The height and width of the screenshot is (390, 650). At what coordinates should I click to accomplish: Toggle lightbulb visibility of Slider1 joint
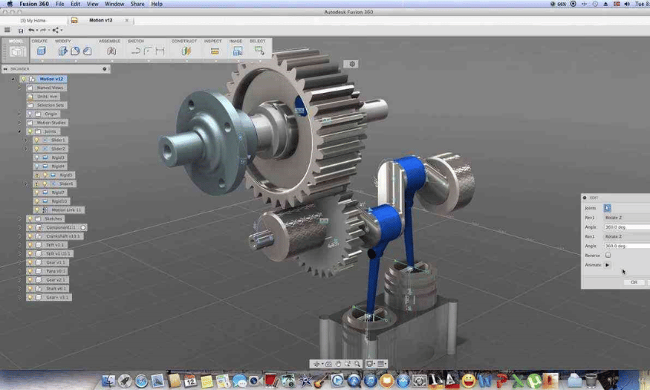click(36, 140)
